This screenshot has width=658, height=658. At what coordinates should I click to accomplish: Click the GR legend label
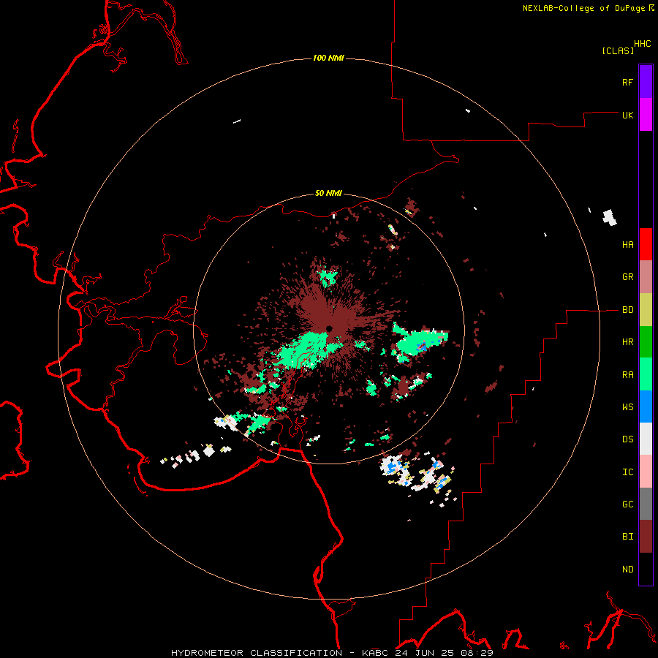pyautogui.click(x=627, y=277)
